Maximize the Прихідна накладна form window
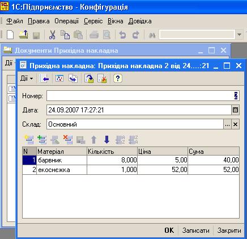The image size is (247, 239). click(x=227, y=66)
